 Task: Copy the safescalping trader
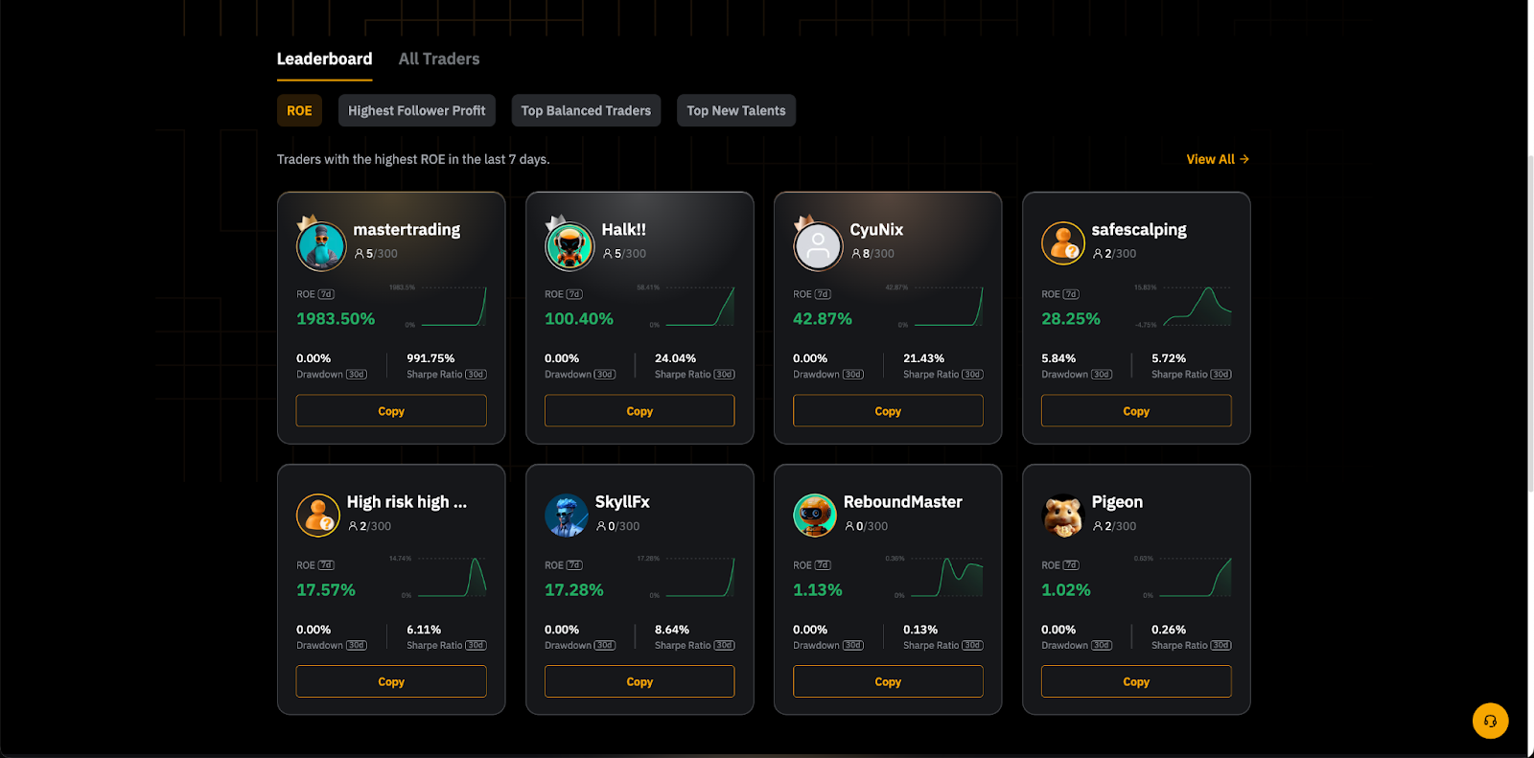tap(1136, 411)
